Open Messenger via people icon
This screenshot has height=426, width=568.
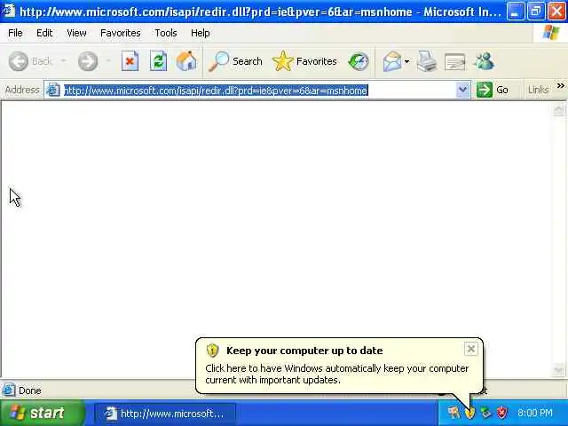coord(484,61)
